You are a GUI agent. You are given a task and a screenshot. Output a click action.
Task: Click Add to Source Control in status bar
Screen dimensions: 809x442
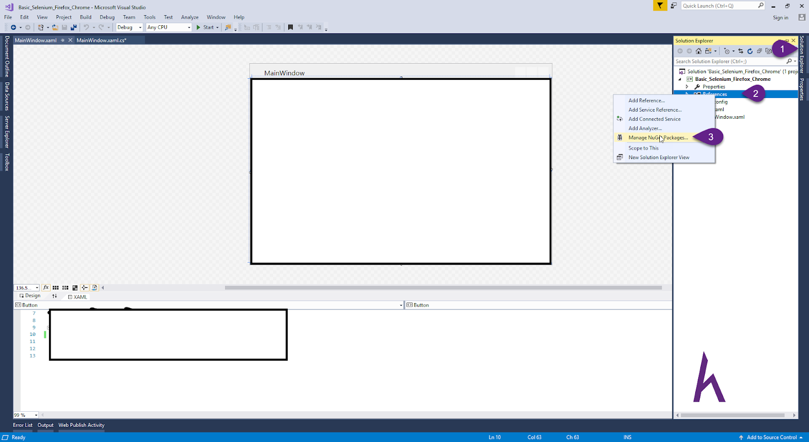pyautogui.click(x=771, y=437)
